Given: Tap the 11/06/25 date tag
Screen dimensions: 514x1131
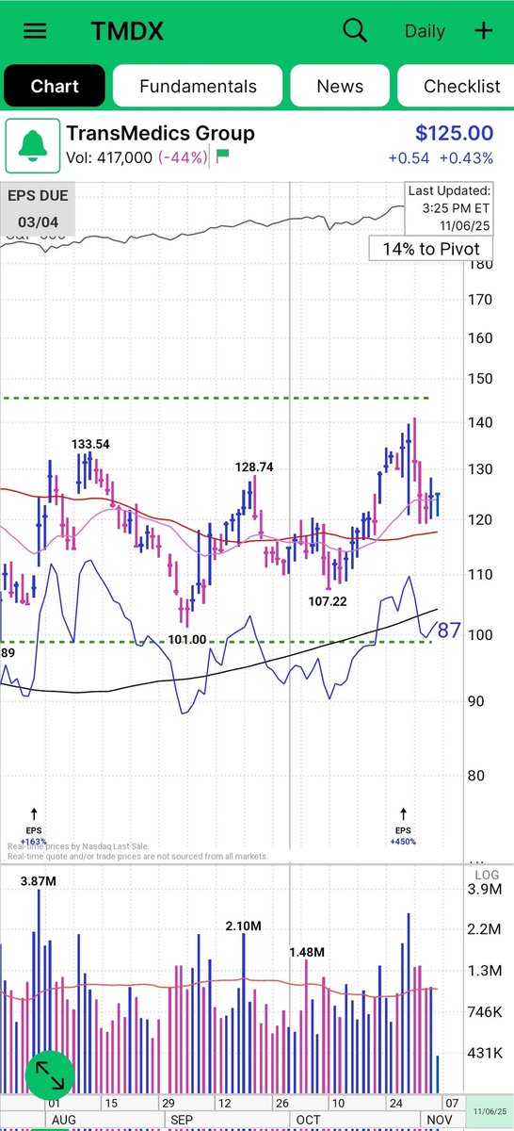Looking at the screenshot, I should (x=490, y=1113).
